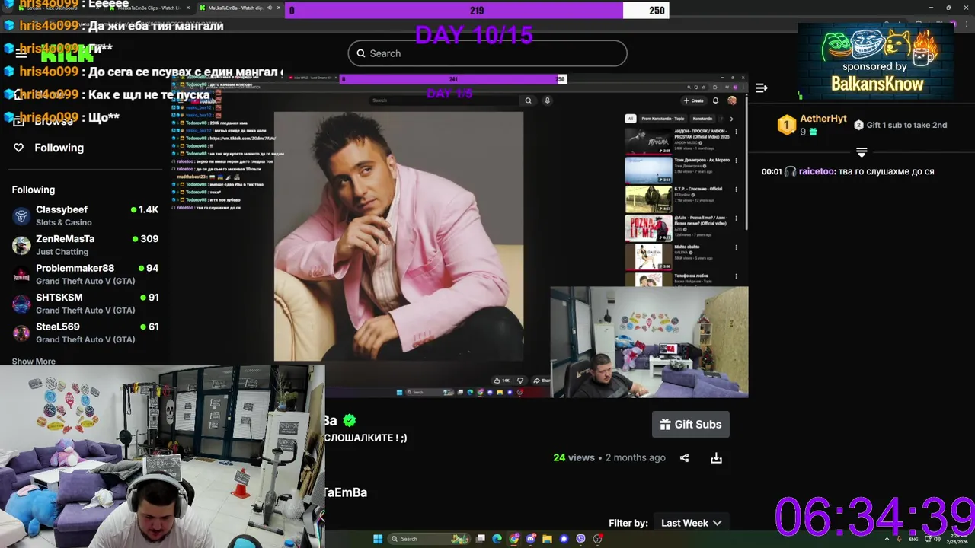This screenshot has width=975, height=548.
Task: Click verified badge next to channel name
Action: (x=349, y=420)
